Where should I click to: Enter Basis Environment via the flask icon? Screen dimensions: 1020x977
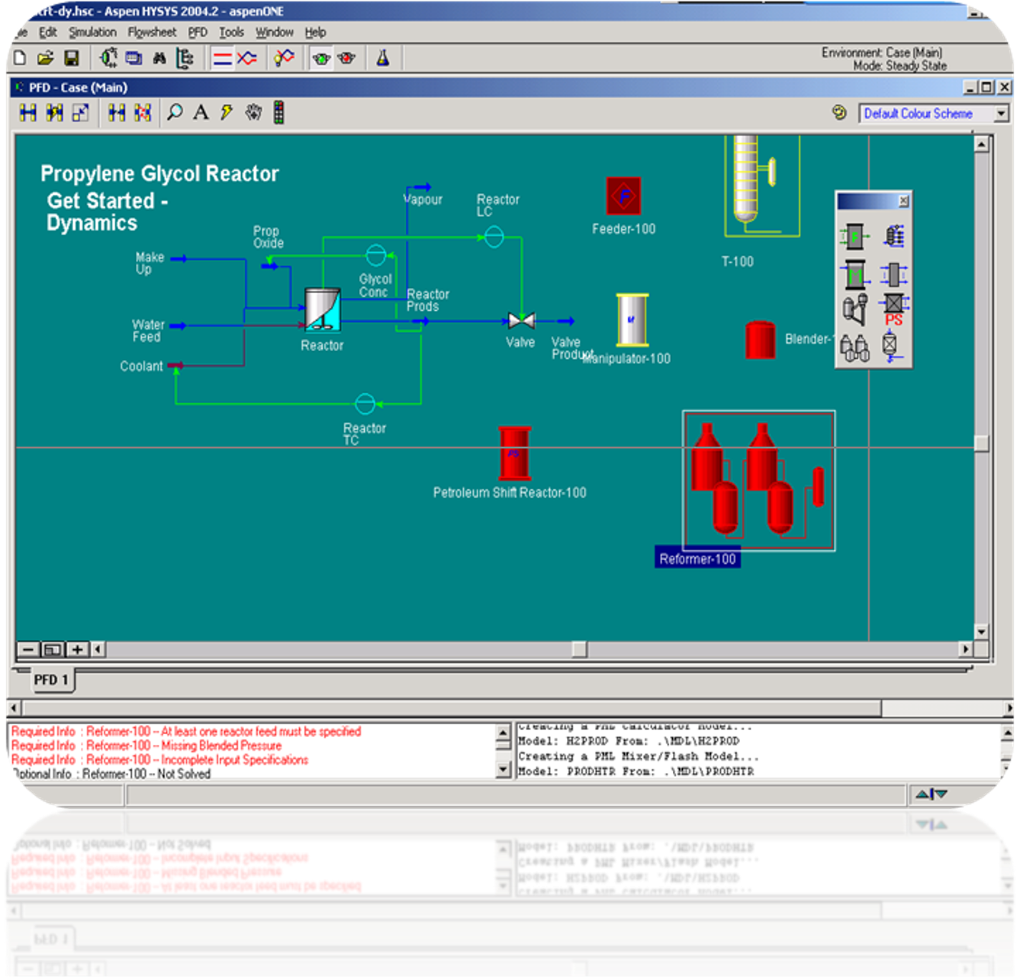pyautogui.click(x=383, y=58)
